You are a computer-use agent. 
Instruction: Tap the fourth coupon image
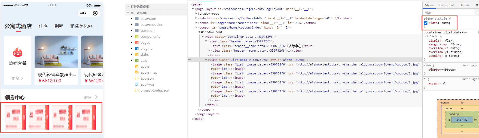click(x=86, y=117)
